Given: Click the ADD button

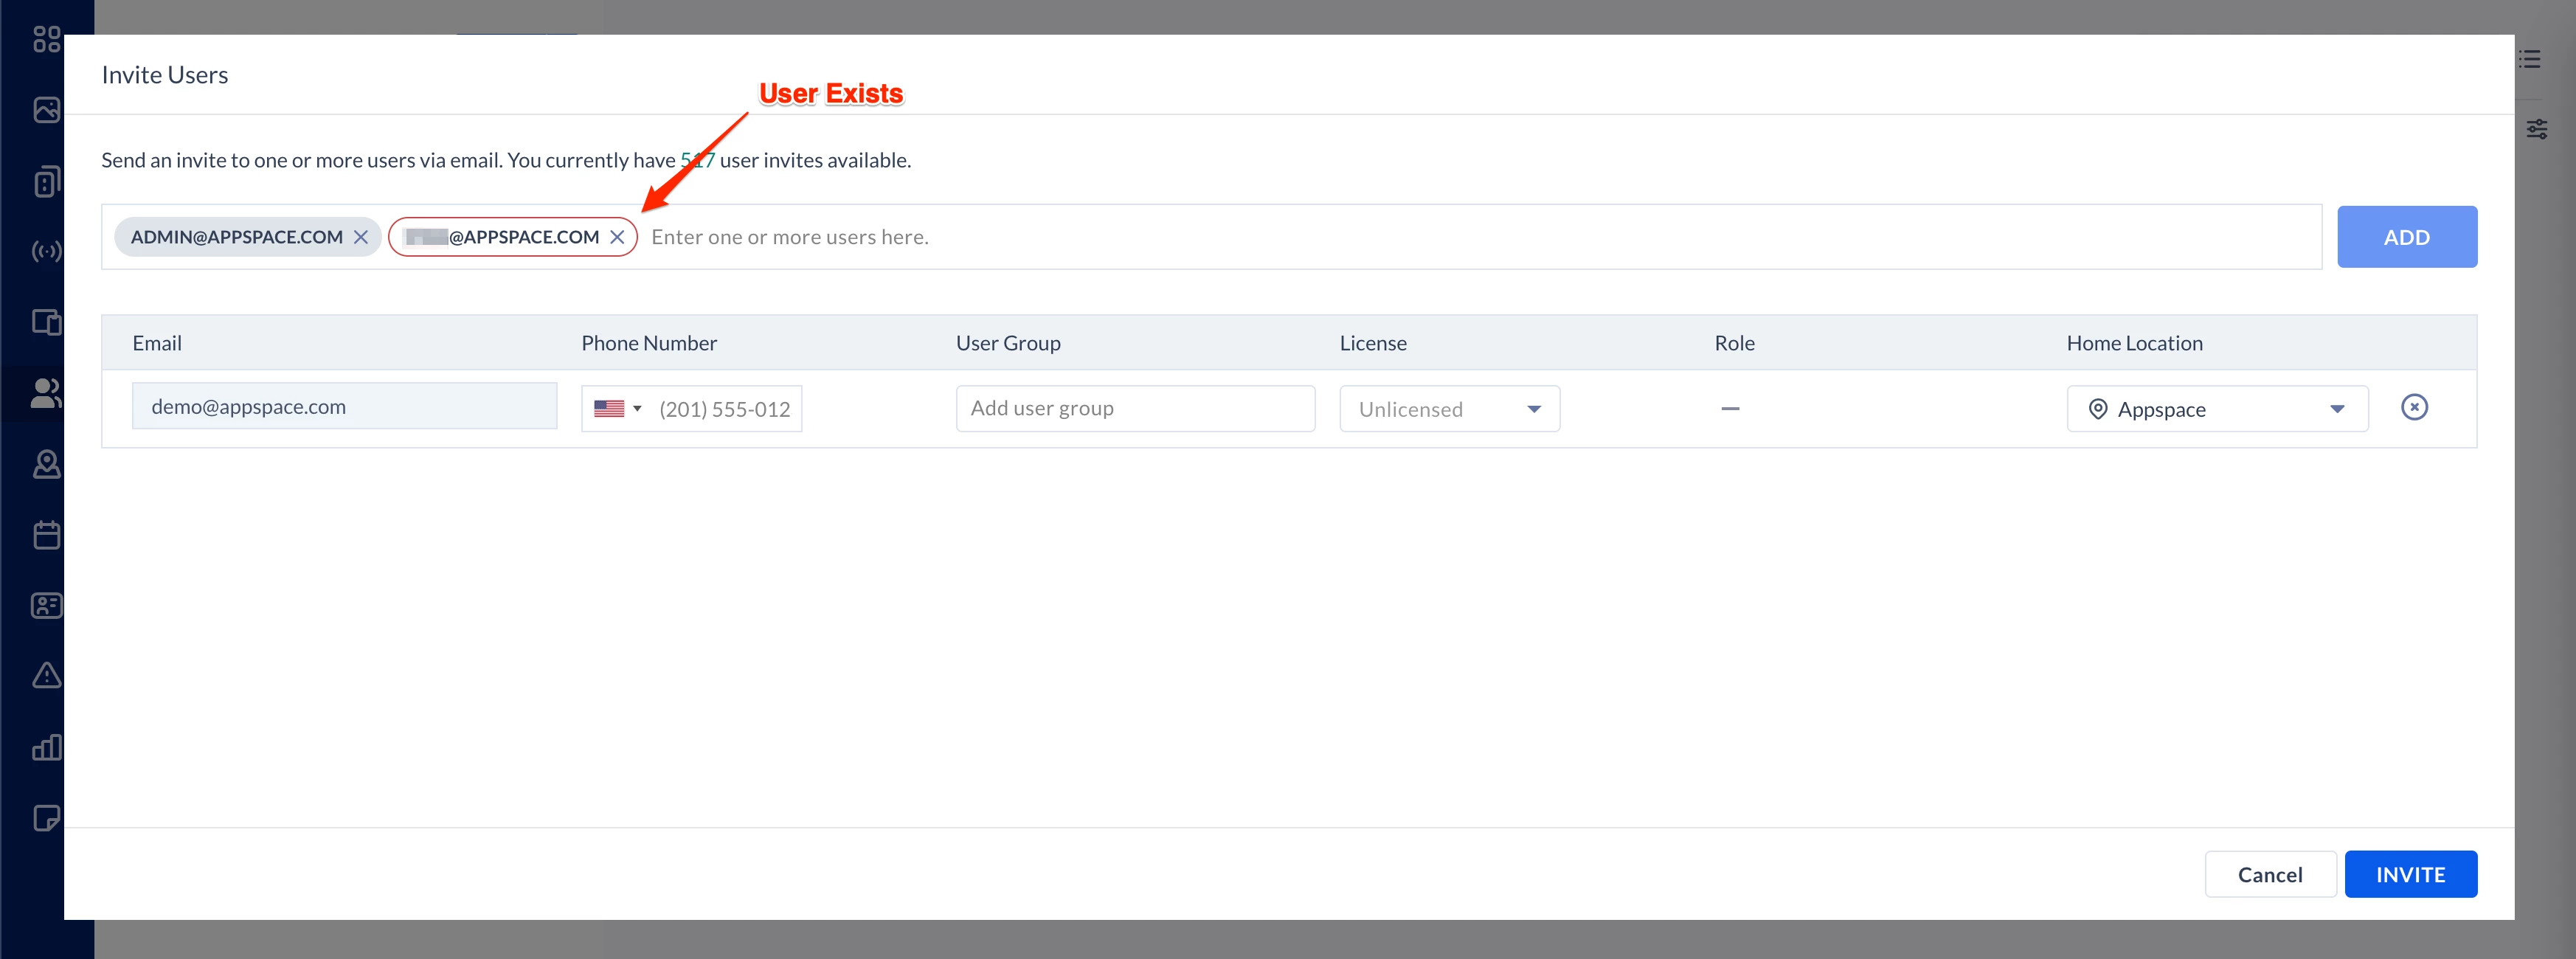Looking at the screenshot, I should pyautogui.click(x=2406, y=237).
